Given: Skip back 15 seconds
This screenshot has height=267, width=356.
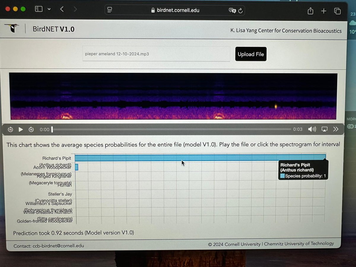Looking at the screenshot, I should 10,129.
